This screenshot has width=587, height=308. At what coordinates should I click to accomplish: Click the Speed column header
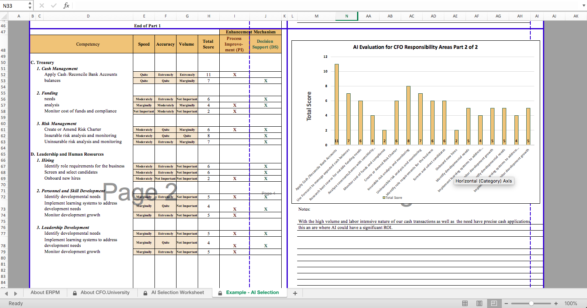[143, 44]
